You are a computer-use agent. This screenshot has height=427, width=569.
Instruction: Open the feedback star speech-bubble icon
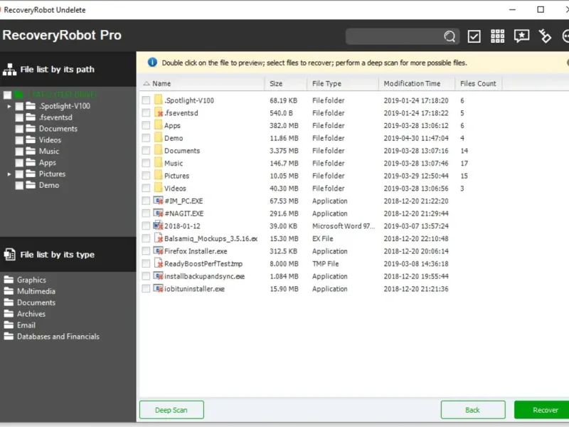[521, 36]
